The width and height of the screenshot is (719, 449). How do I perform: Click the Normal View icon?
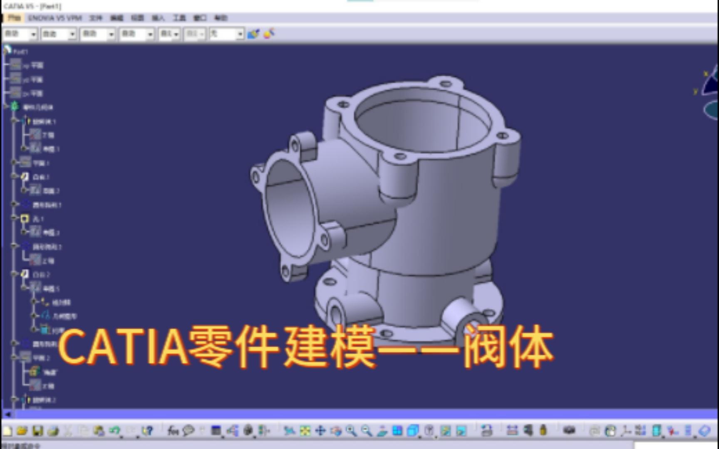point(382,431)
